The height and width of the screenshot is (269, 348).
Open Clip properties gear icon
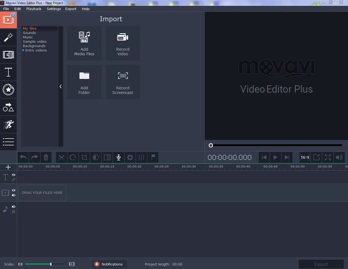point(130,157)
